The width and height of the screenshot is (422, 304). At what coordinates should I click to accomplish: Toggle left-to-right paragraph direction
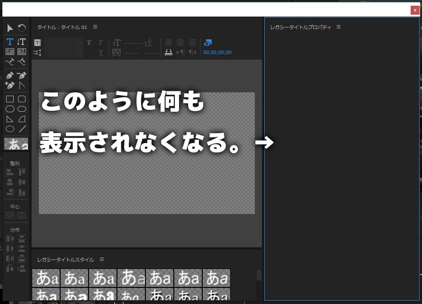pyautogui.click(x=180, y=53)
